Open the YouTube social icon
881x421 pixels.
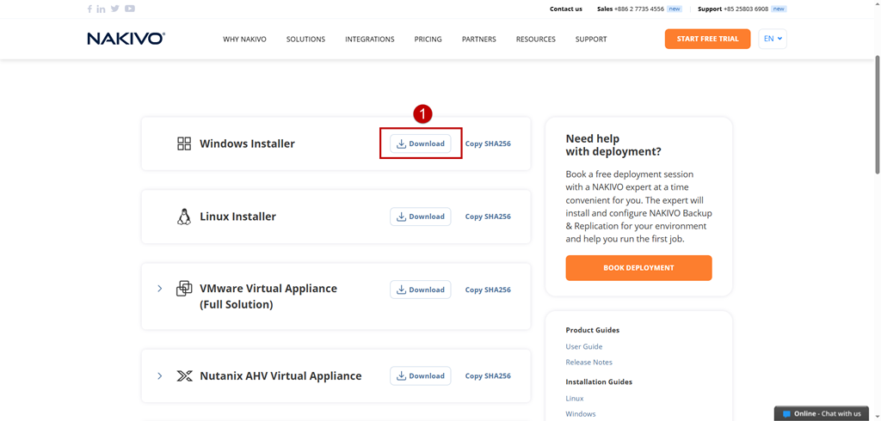[x=130, y=9]
